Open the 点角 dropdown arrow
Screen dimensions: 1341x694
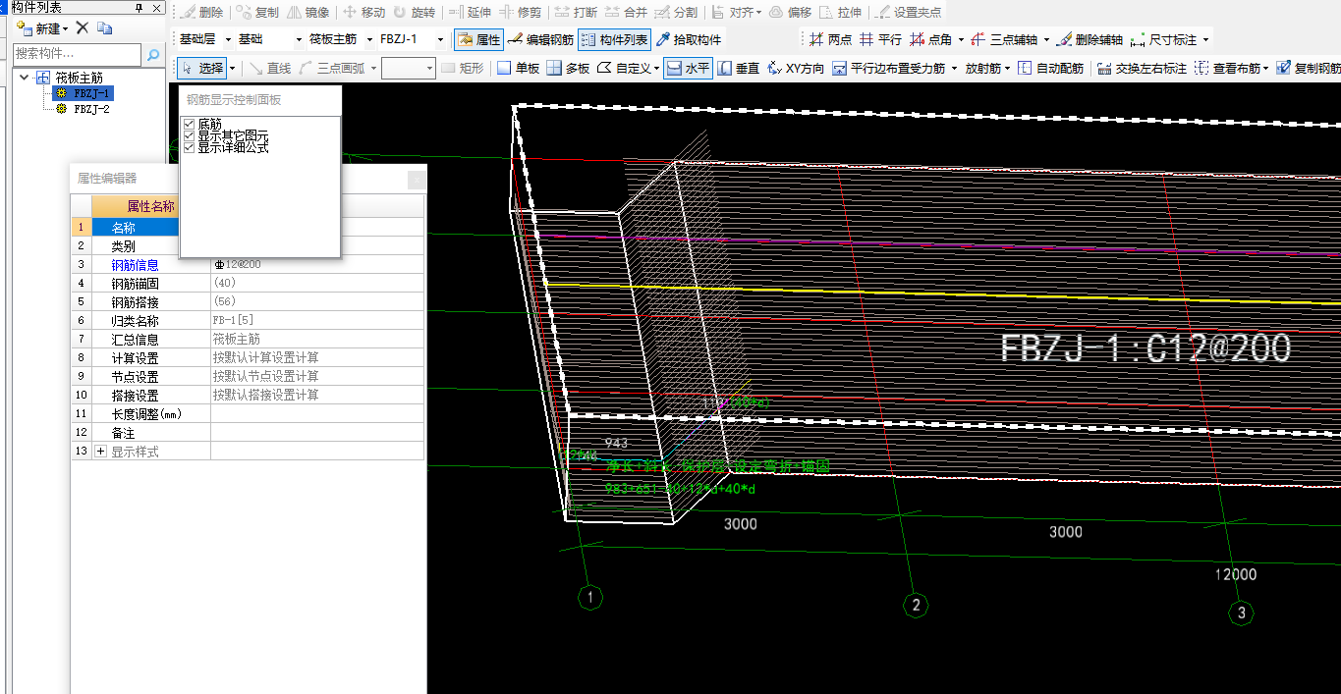click(959, 40)
